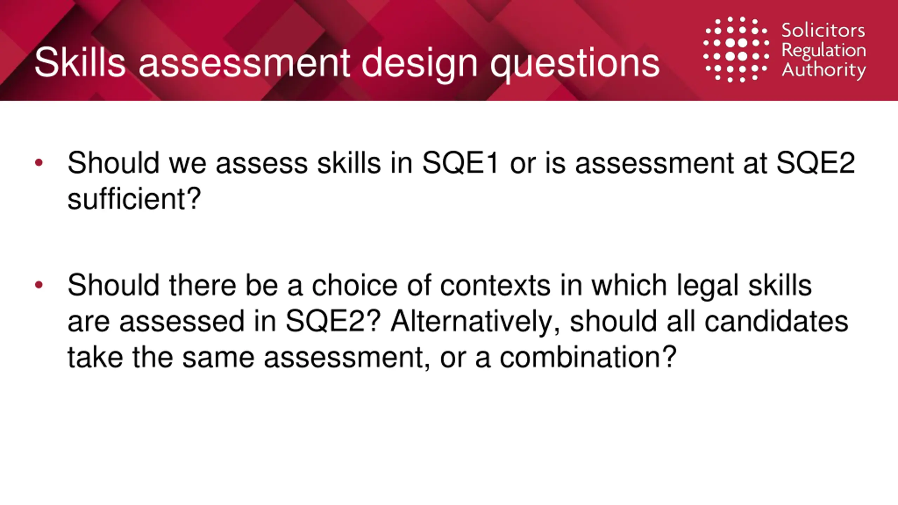The height and width of the screenshot is (505, 898).
Task: Click the word 'Solicitors' in the logo
Action: (823, 30)
